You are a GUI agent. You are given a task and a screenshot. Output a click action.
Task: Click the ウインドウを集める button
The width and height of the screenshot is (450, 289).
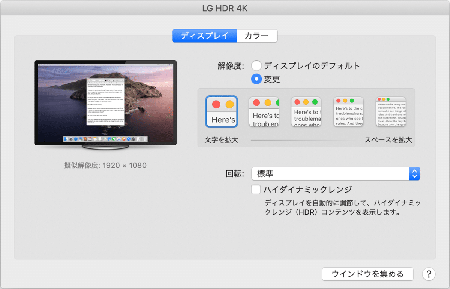367,274
